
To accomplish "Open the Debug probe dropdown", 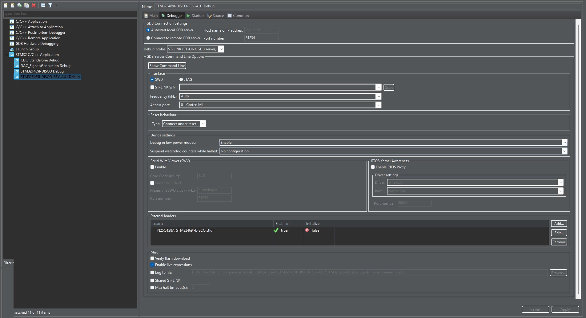I will click(195, 49).
